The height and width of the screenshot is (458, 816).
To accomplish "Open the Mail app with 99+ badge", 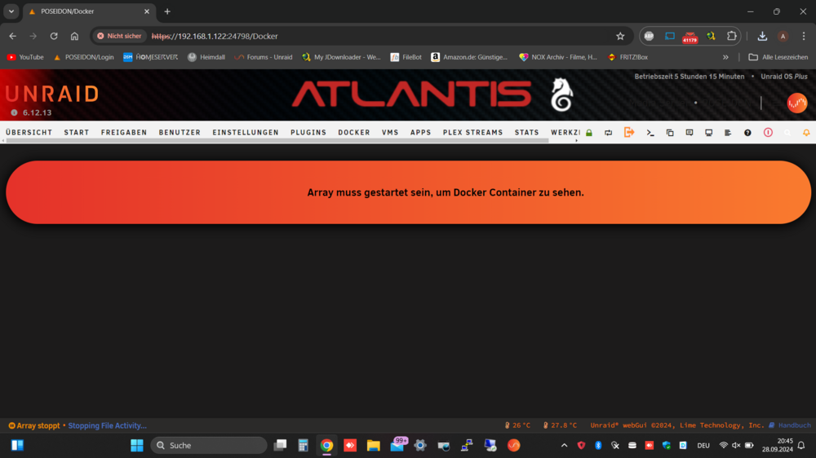I will point(397,444).
